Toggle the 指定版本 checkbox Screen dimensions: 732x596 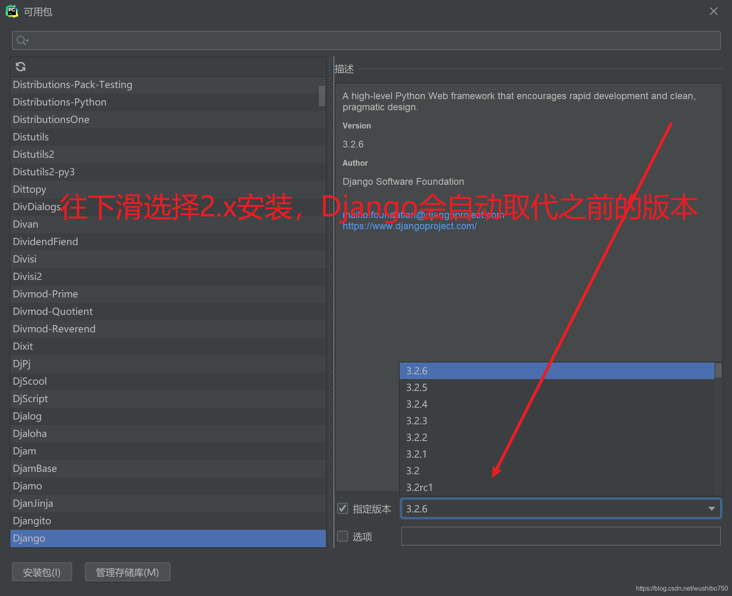(343, 508)
